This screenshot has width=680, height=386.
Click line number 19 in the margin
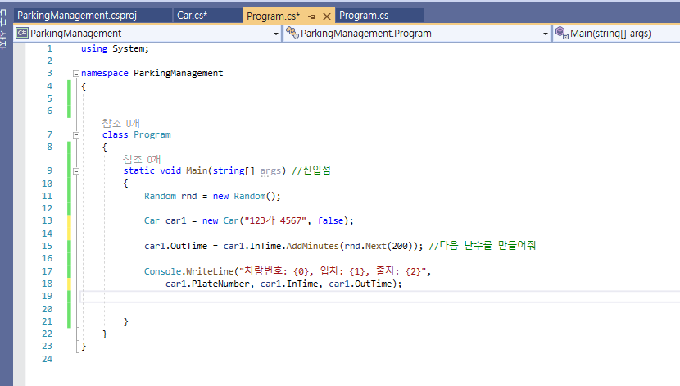(47, 296)
